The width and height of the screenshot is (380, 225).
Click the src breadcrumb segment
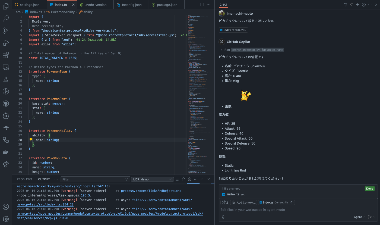click(x=18, y=12)
